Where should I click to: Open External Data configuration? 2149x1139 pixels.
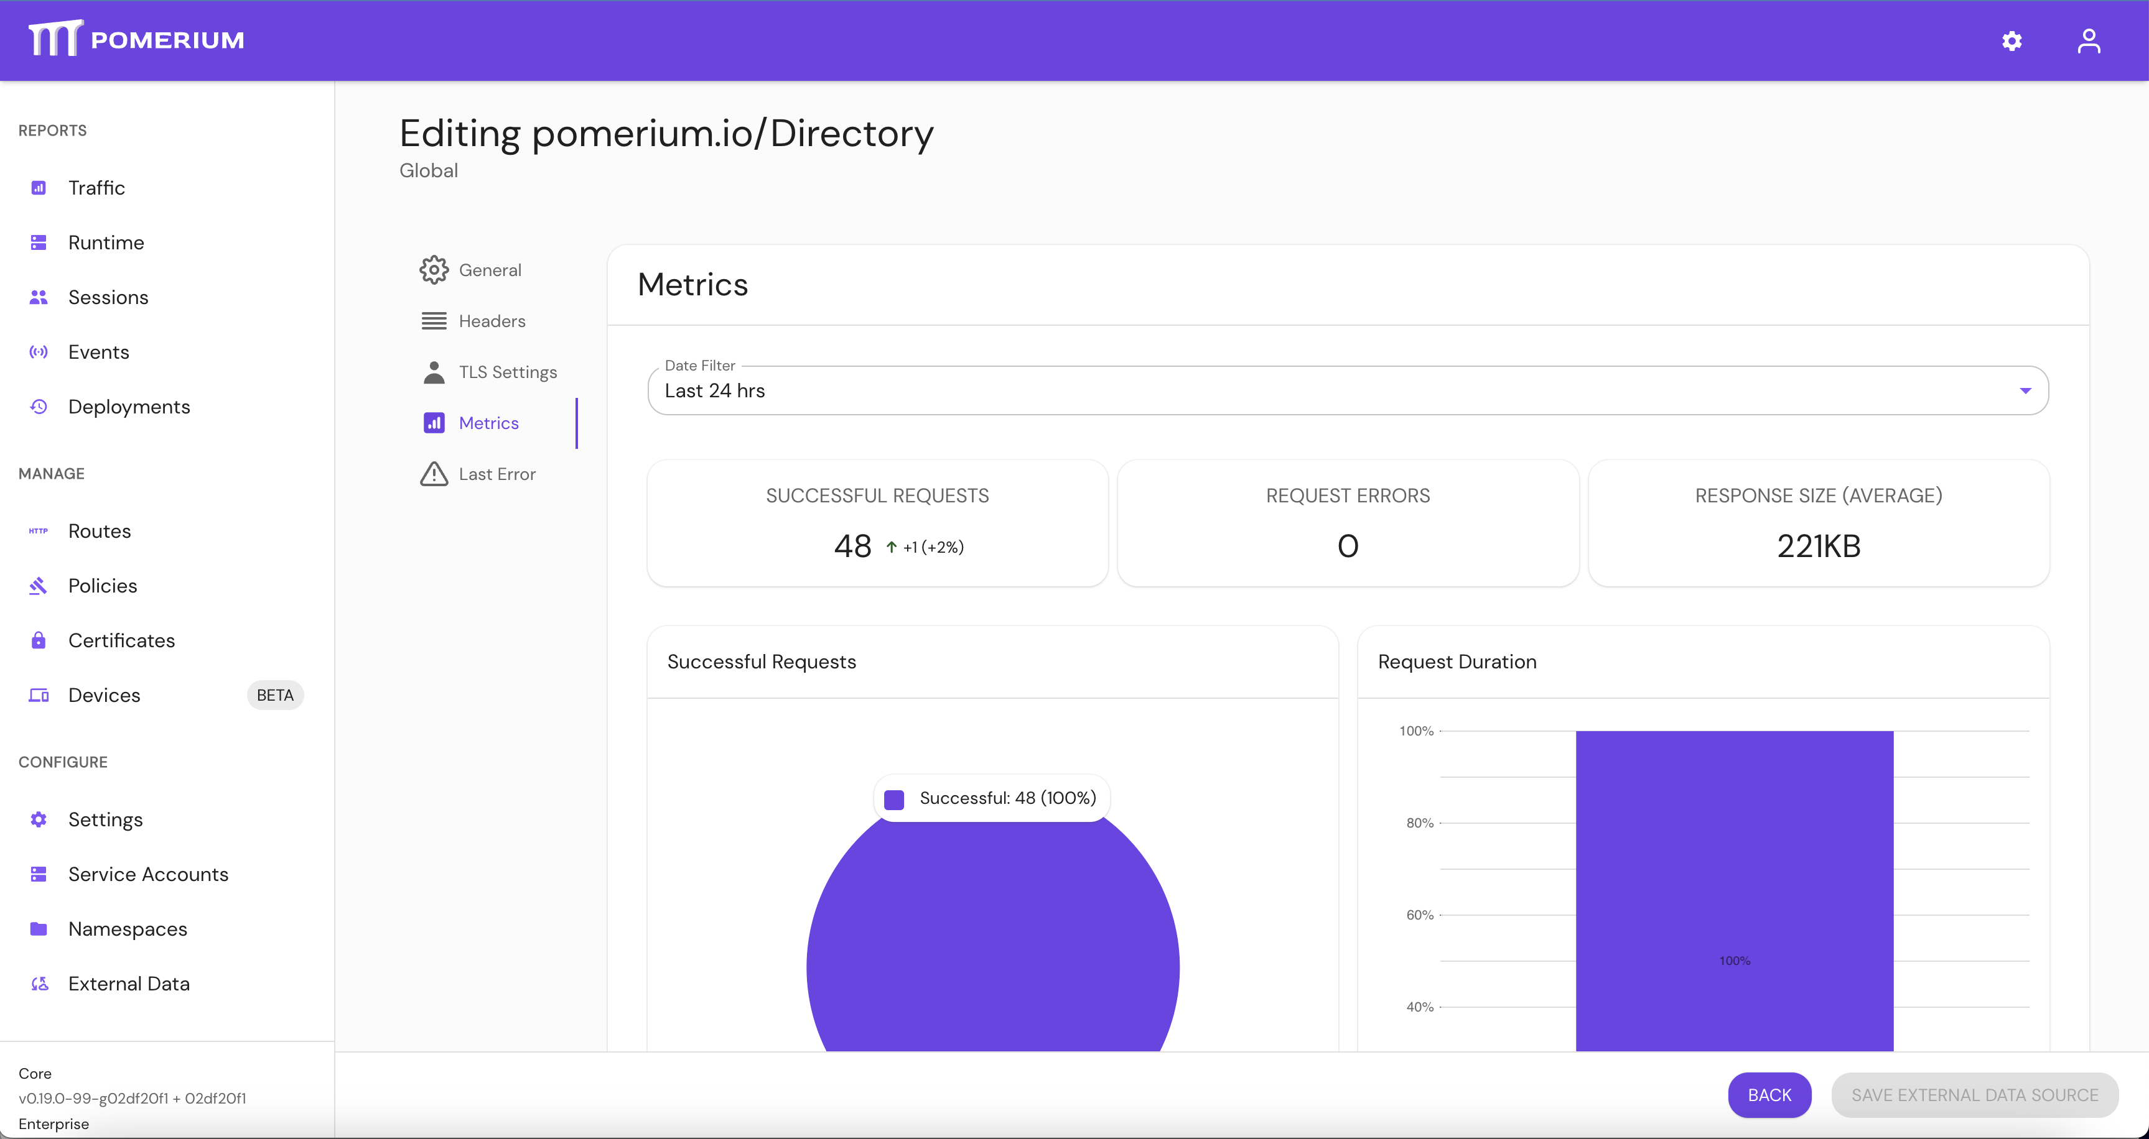128,984
